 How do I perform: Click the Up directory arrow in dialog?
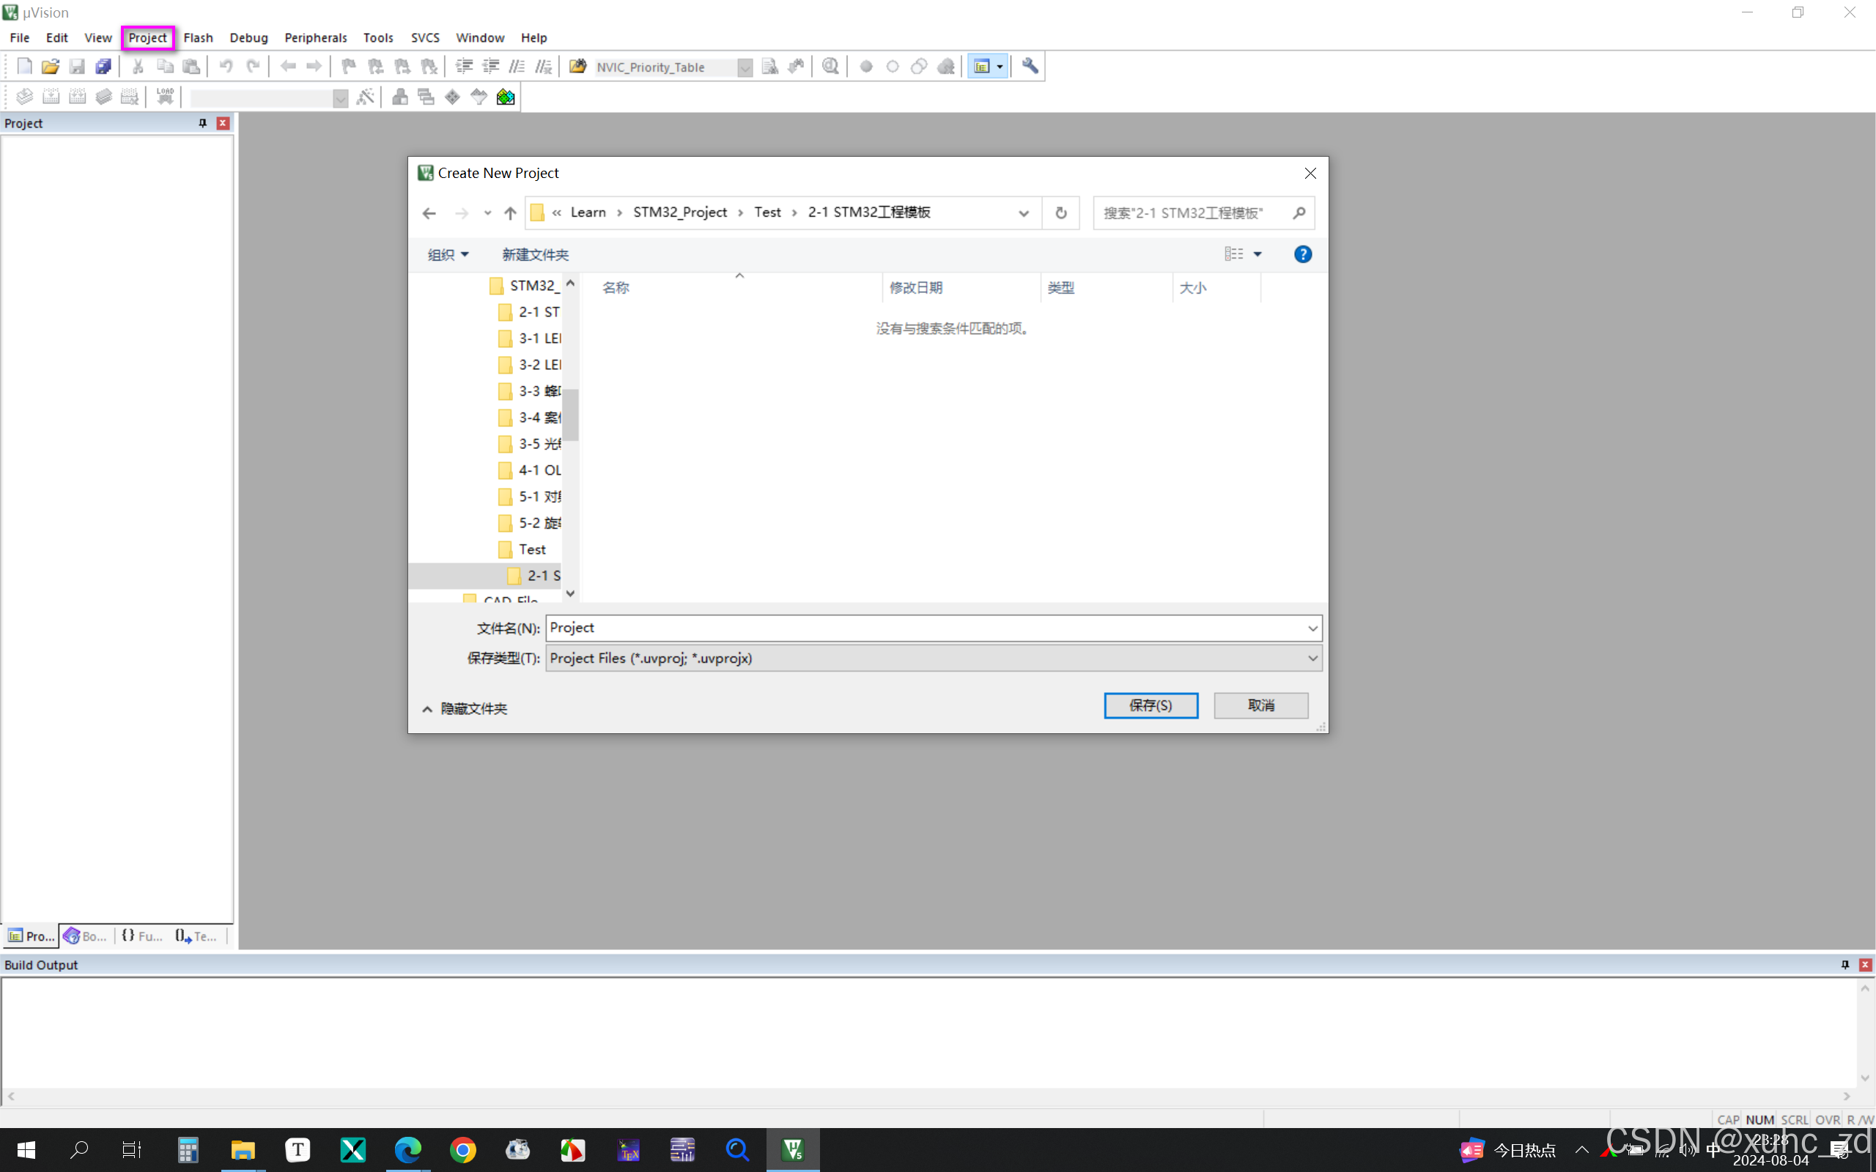509,213
